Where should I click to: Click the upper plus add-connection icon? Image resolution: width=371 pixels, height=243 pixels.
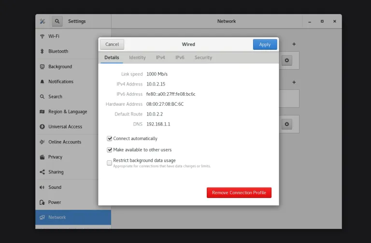tap(294, 44)
